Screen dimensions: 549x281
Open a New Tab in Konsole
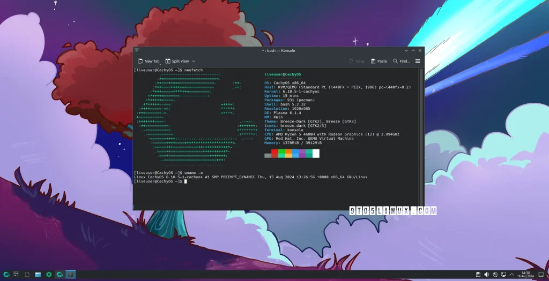tap(149, 61)
